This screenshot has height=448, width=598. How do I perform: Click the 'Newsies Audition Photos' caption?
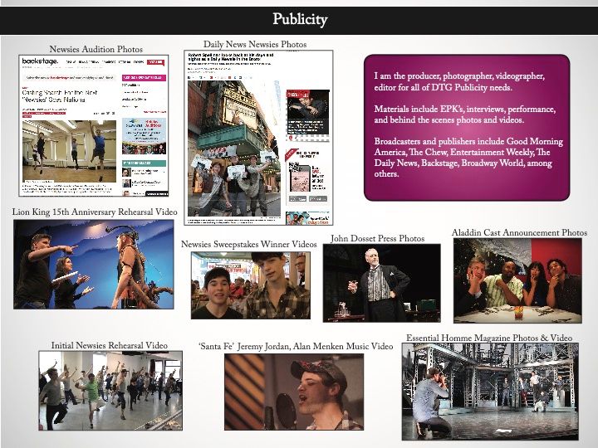(96, 49)
